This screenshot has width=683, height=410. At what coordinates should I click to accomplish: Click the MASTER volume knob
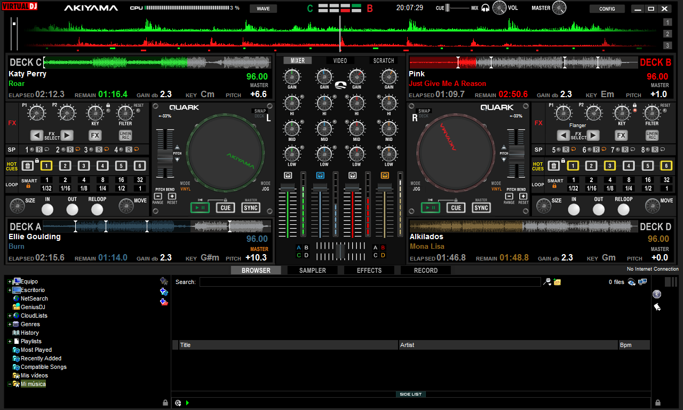[x=559, y=8]
